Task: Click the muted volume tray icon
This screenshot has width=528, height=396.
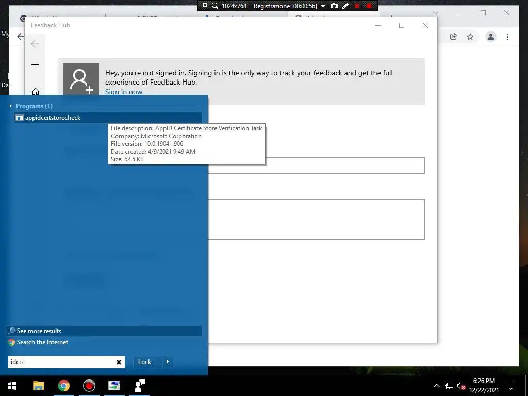Action: tap(461, 386)
